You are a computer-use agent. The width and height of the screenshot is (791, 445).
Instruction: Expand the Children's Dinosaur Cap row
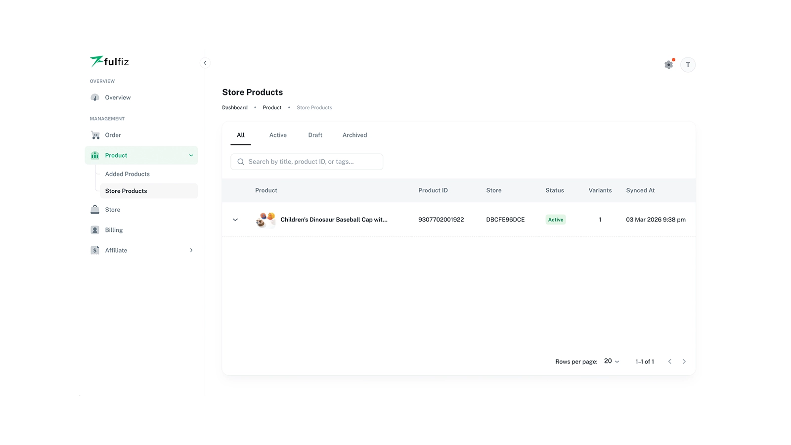click(x=235, y=220)
